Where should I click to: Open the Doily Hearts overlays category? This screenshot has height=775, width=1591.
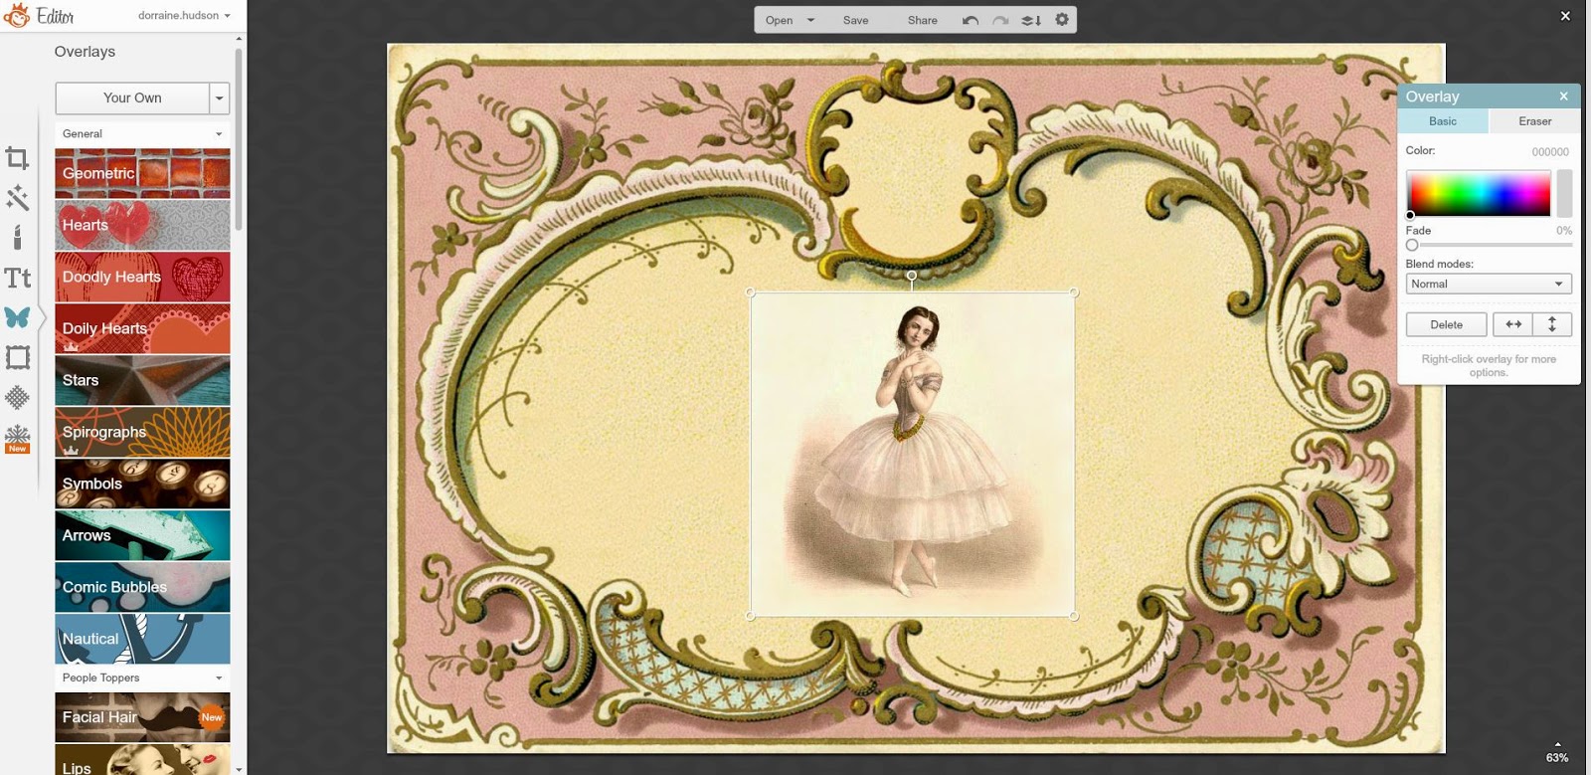coord(142,328)
